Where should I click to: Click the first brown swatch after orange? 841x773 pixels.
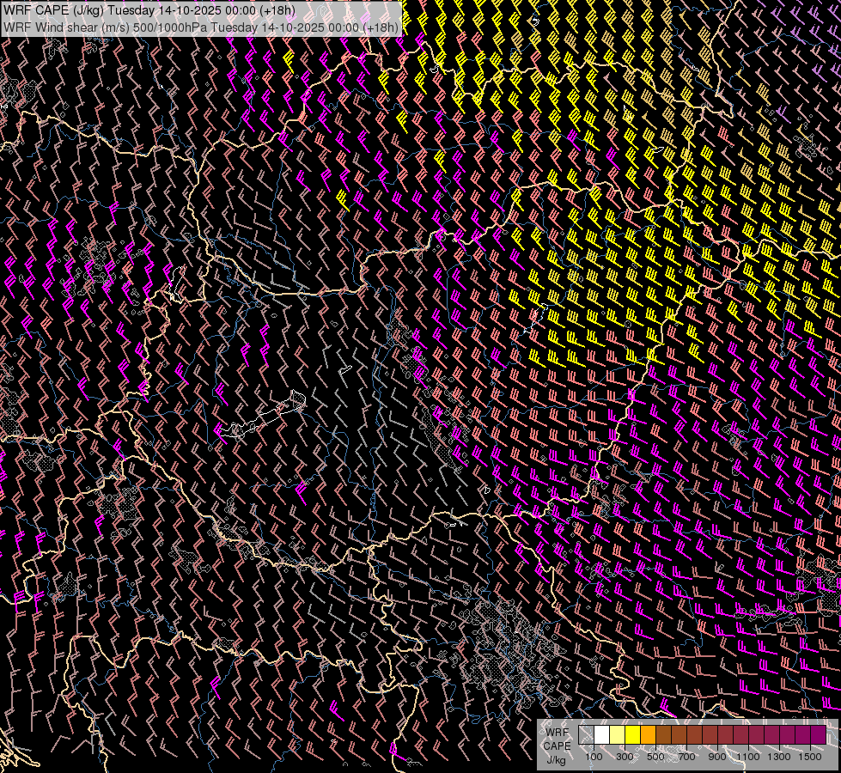pos(664,735)
